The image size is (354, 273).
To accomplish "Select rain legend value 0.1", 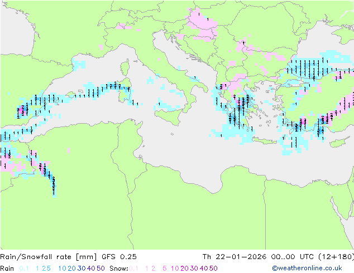I will coord(24,269).
